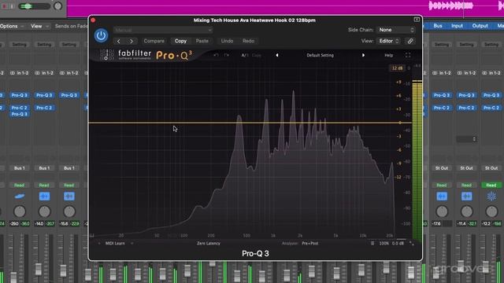Viewport: 504px width, 283px height.
Task: Click the Undo button in plugin header
Action: (227, 41)
